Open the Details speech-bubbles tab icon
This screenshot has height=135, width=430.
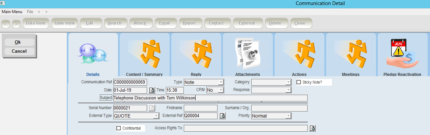click(93, 53)
